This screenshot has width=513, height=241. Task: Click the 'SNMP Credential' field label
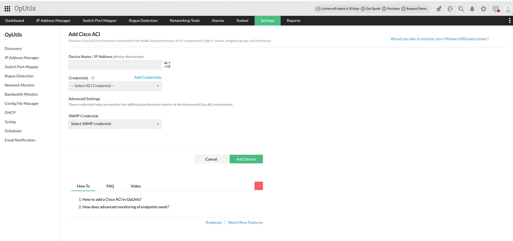[83, 116]
